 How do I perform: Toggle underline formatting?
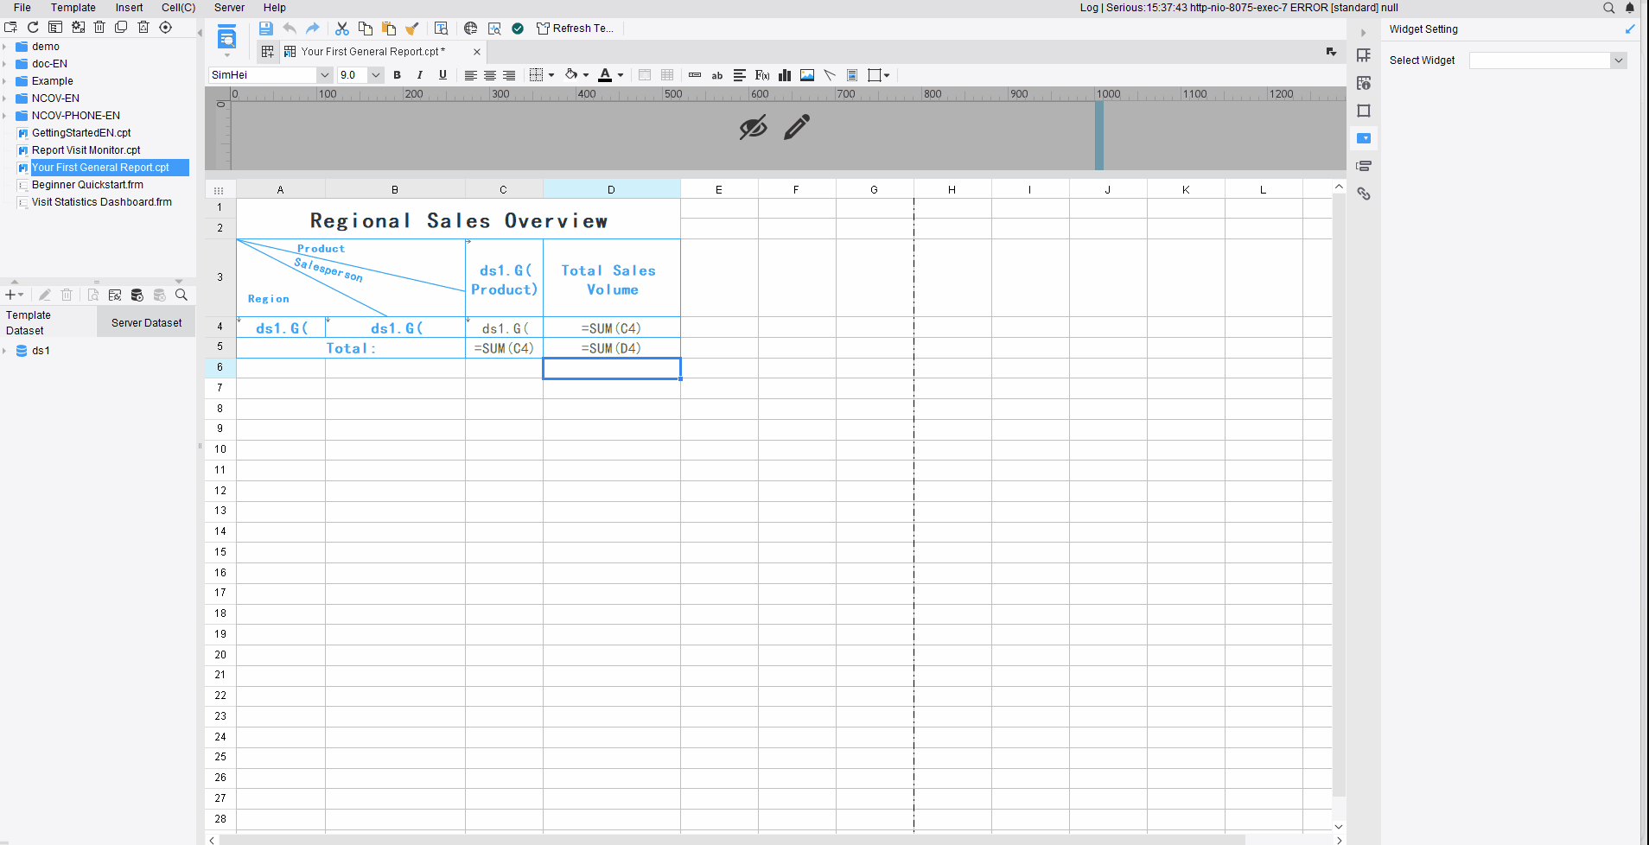(x=442, y=75)
